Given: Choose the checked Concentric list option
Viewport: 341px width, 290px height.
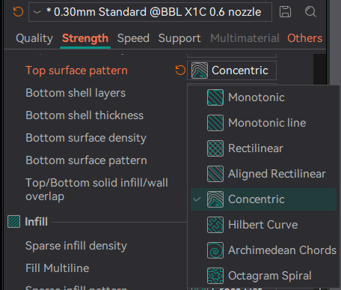Looking at the screenshot, I should pos(263,199).
